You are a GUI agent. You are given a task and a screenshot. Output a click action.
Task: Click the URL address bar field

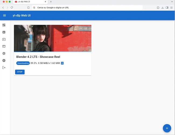coord(89,8)
